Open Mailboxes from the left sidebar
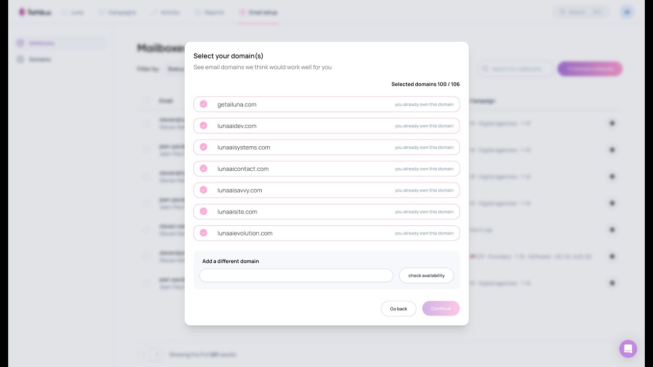The height and width of the screenshot is (367, 653). click(41, 43)
